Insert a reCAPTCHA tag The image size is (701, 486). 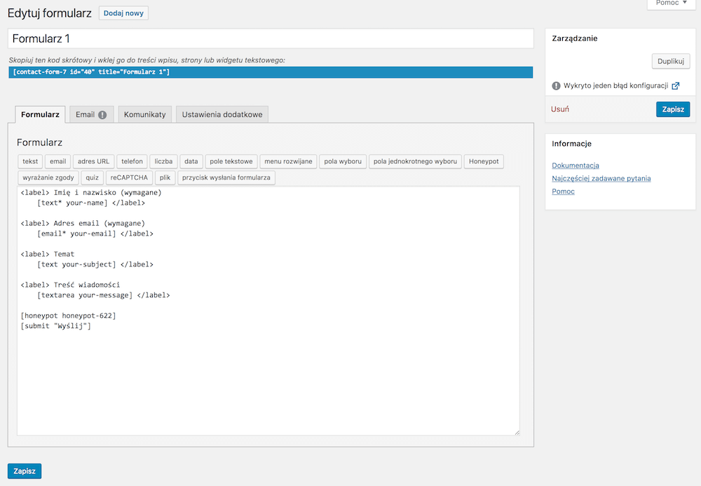tap(129, 177)
